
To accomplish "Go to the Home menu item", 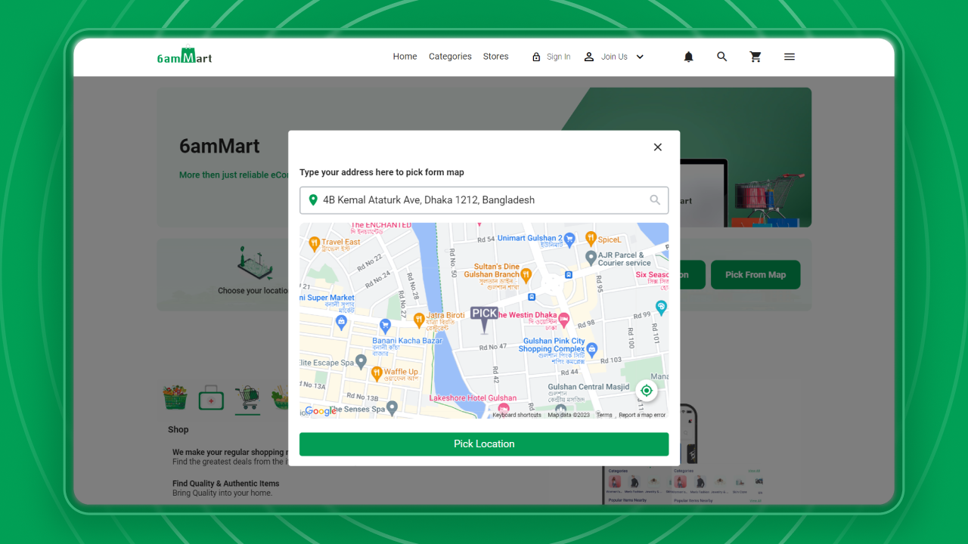I will click(405, 57).
